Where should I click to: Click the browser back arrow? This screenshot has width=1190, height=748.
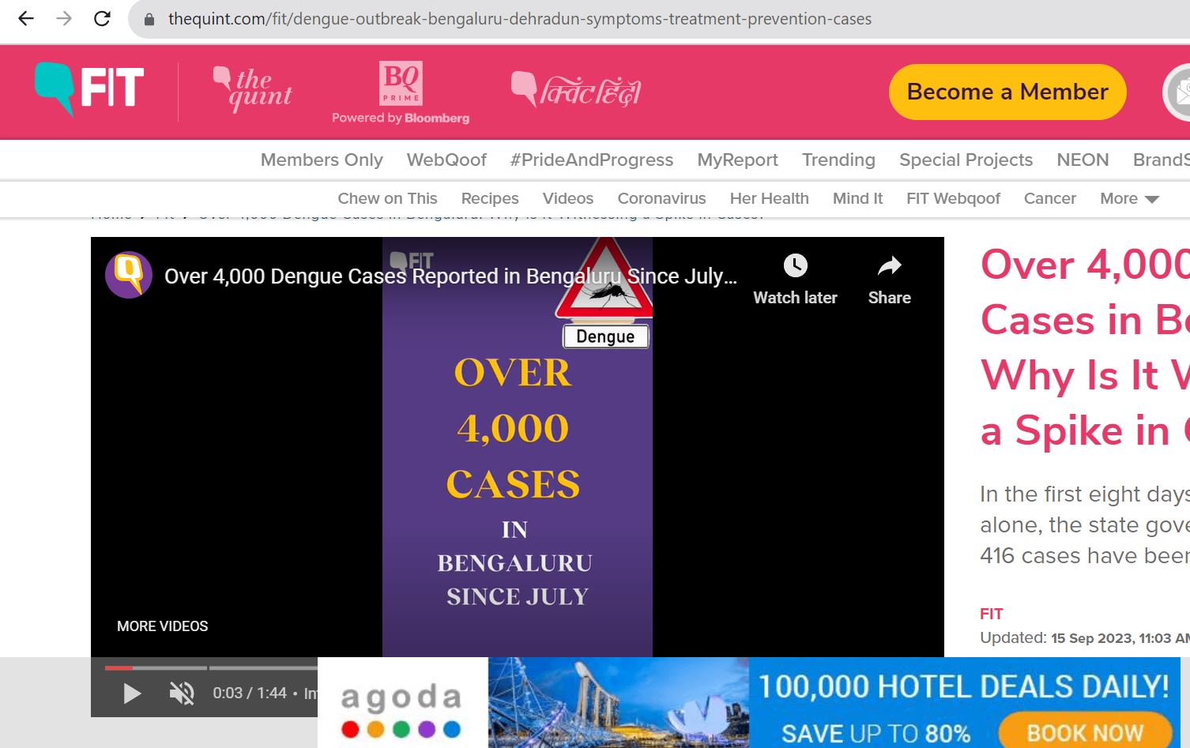(26, 18)
